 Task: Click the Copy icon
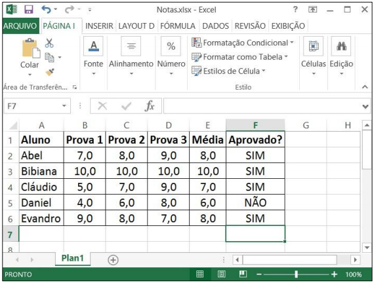tap(49, 58)
